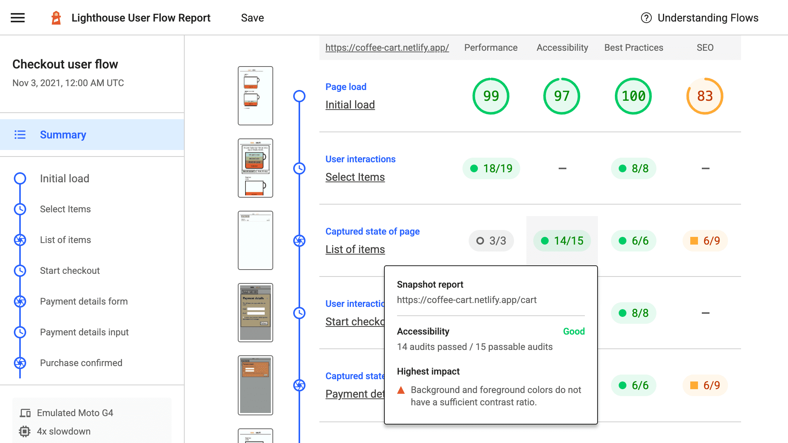
Task: Click the Purchase confirmed aperture icon
Action: click(20, 362)
